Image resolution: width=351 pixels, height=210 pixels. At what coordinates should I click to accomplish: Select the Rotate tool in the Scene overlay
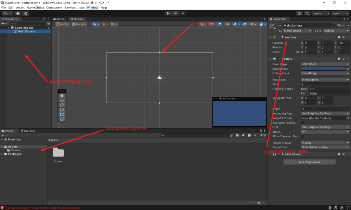click(x=62, y=105)
